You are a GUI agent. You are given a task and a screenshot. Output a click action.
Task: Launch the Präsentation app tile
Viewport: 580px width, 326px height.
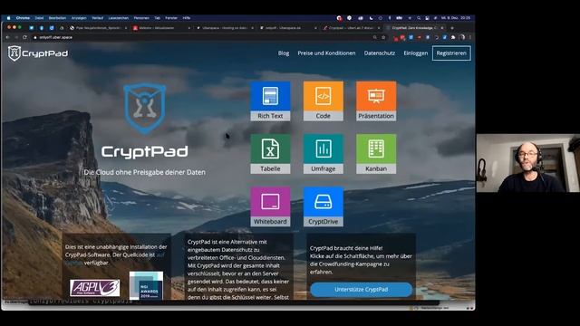(x=376, y=101)
